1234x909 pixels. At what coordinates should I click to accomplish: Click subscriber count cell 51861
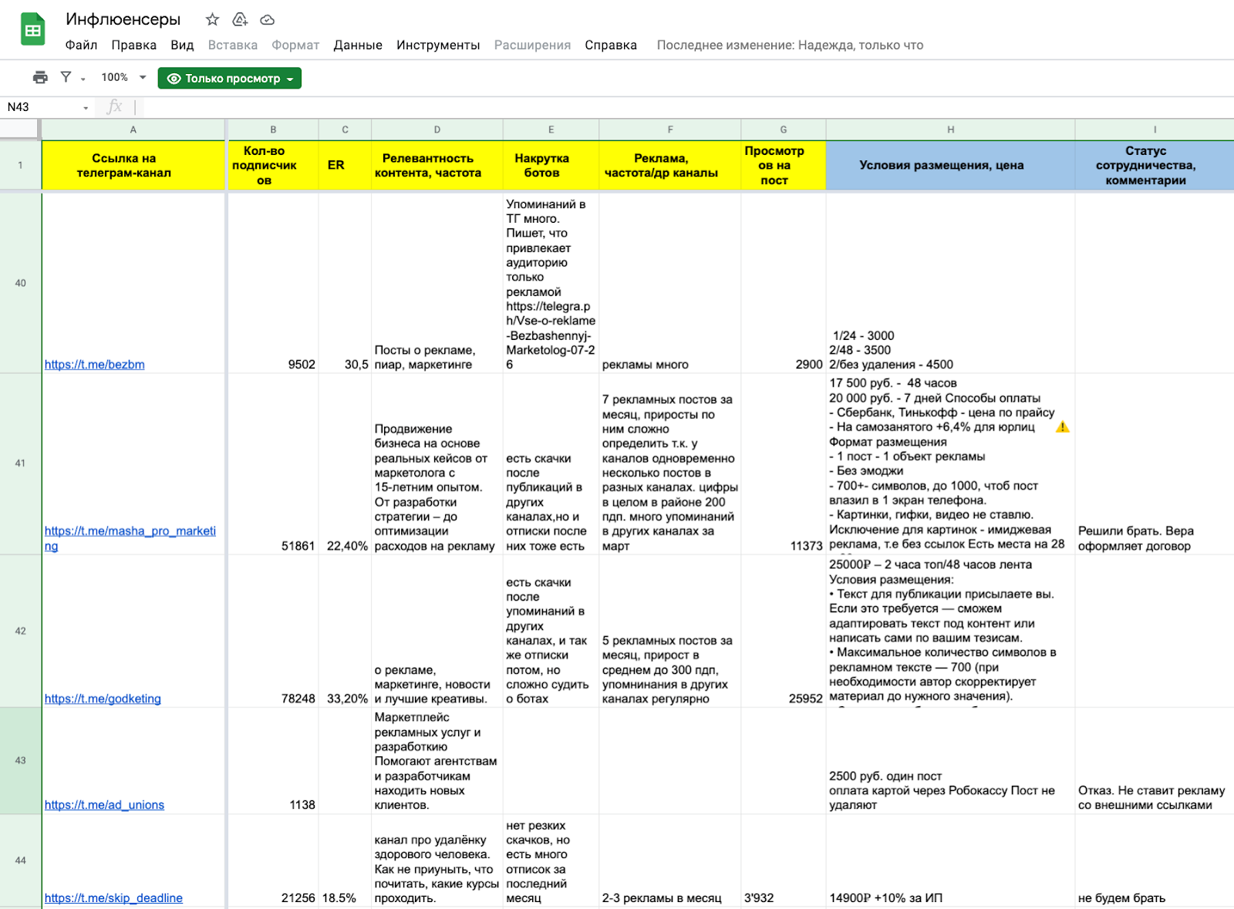273,463
